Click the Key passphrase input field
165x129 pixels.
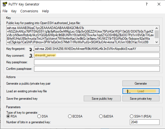tap(97, 62)
